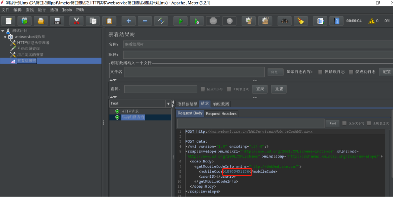Viewport: 393px width, 197px height.
Task: Click the Find text field in request body
Action: click(x=250, y=123)
